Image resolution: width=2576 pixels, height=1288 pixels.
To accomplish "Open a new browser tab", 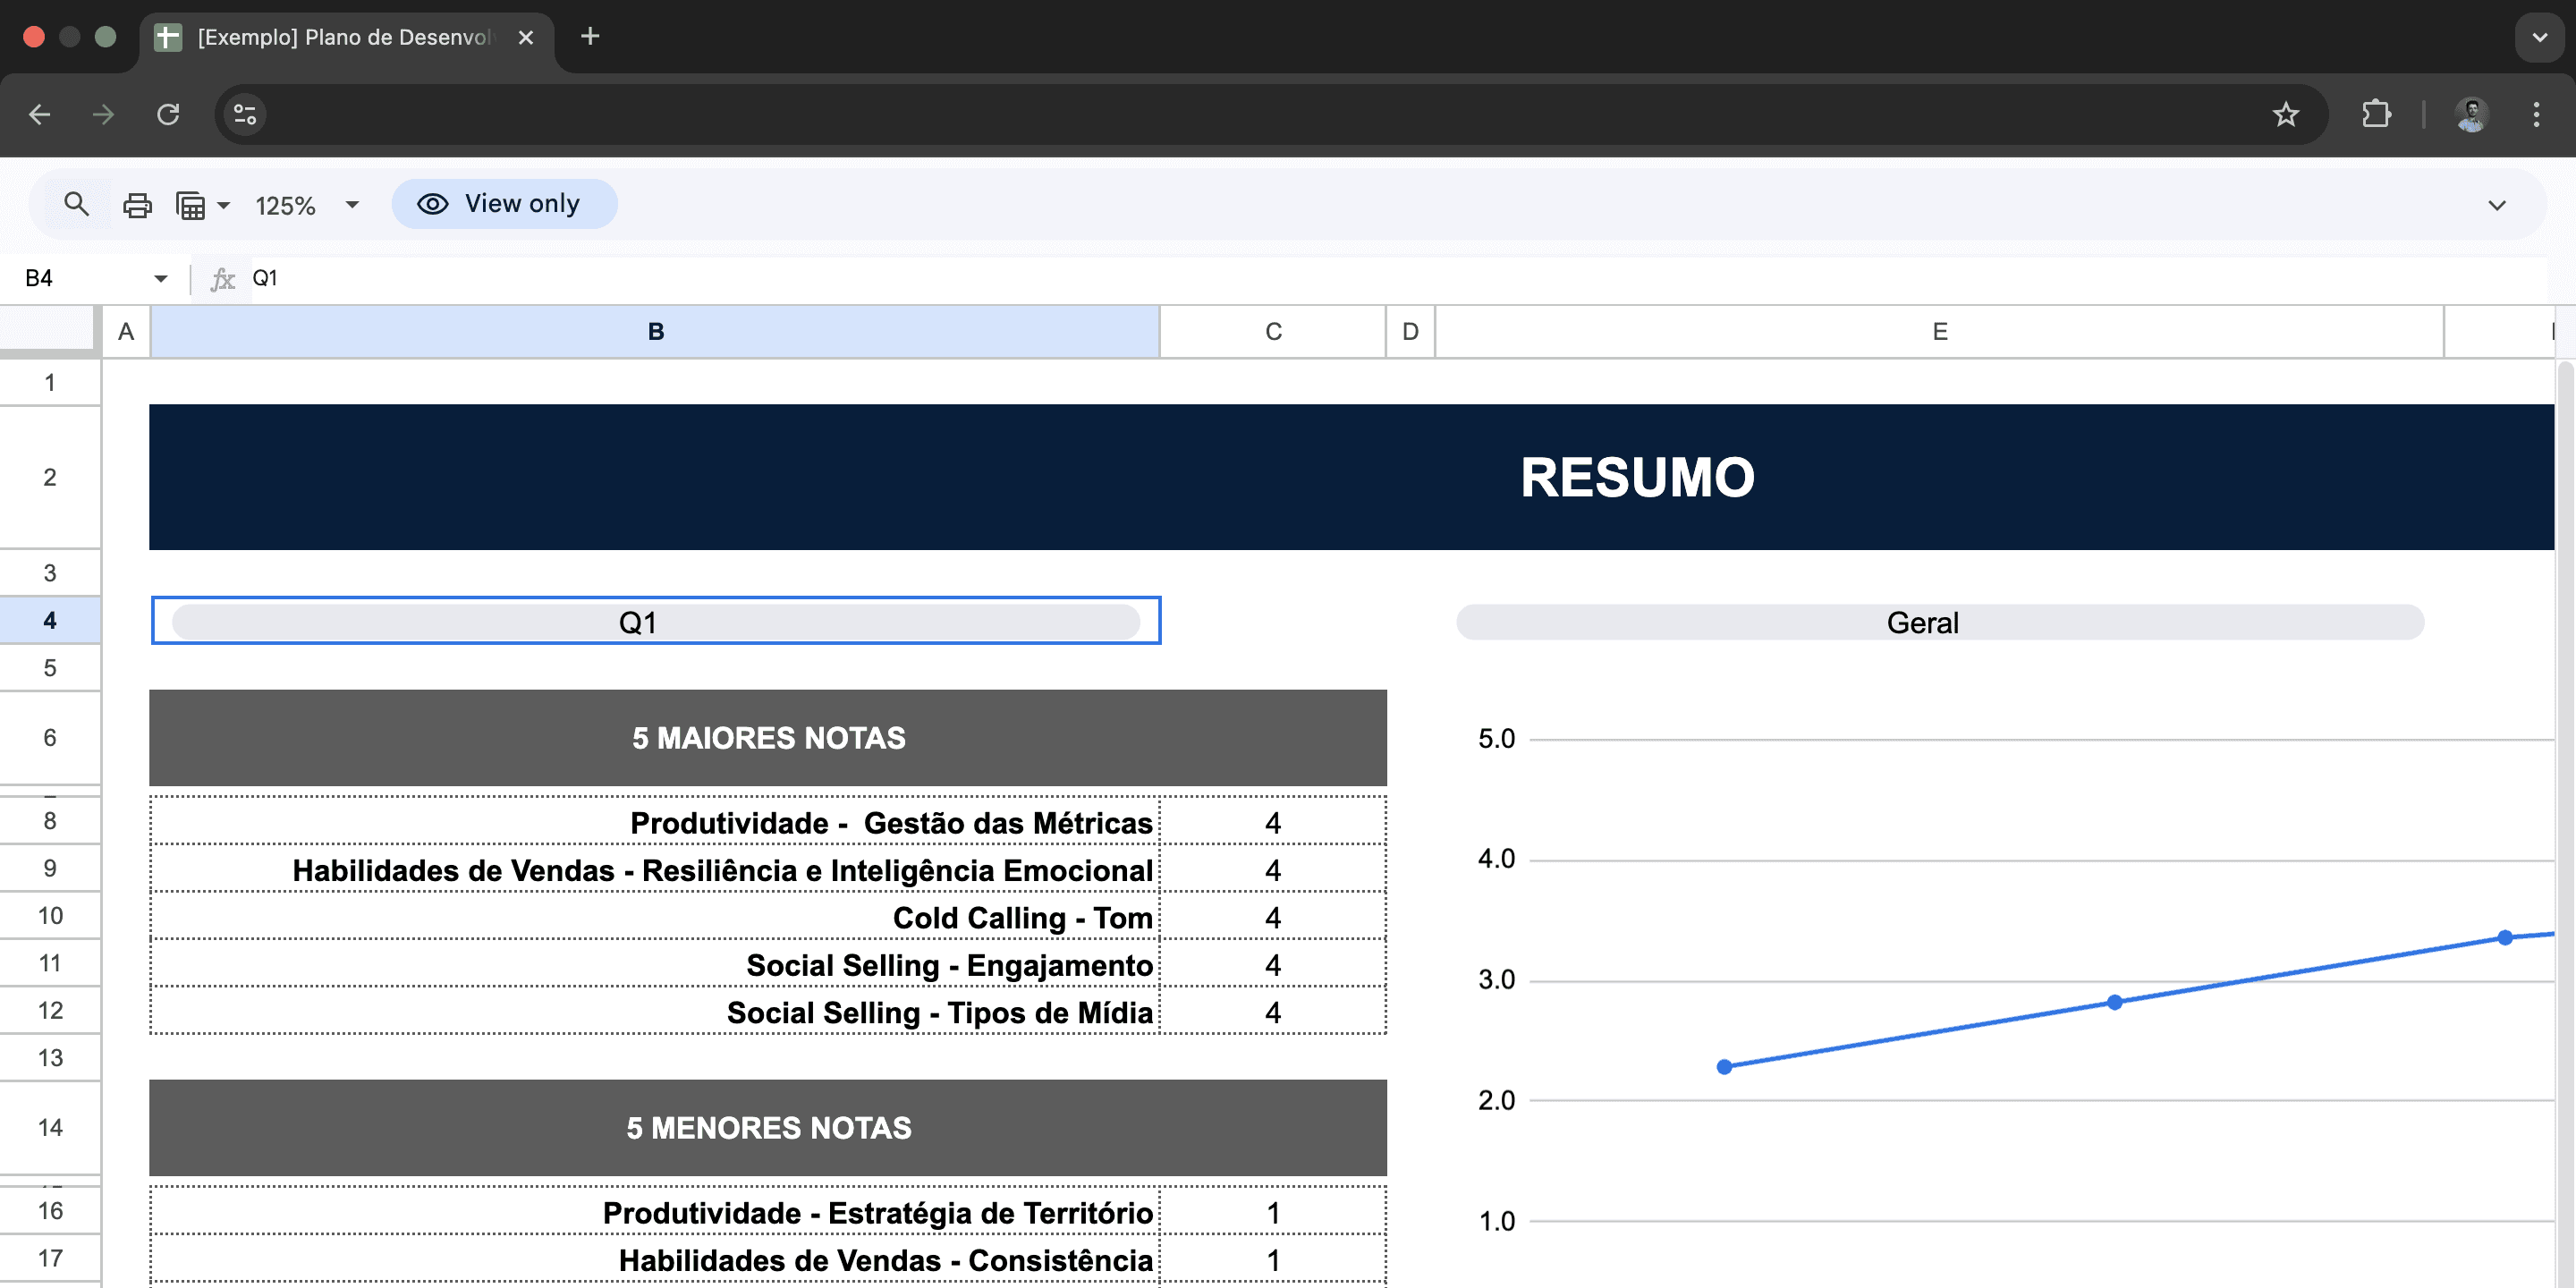I will click(x=590, y=37).
